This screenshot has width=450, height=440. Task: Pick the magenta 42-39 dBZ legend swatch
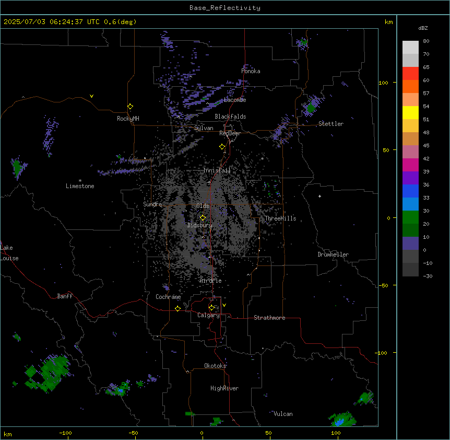(410, 165)
